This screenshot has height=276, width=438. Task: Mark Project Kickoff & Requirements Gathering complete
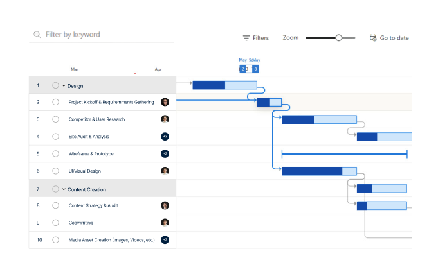click(x=55, y=102)
